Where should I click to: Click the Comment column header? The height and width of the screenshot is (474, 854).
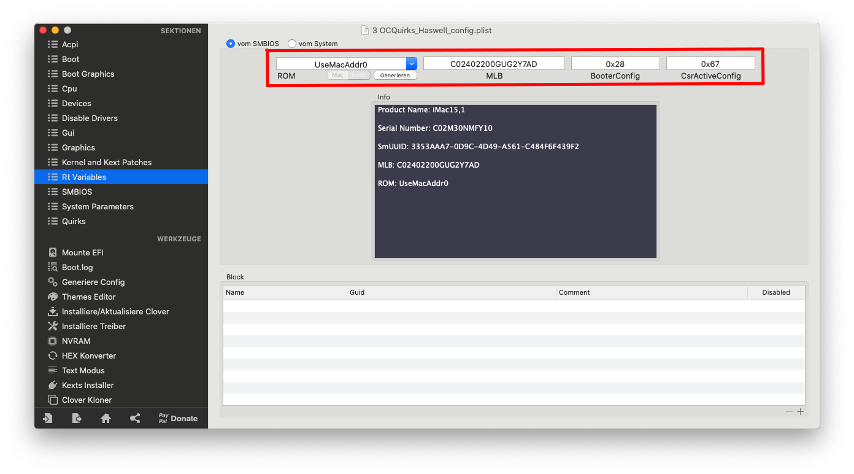[x=652, y=292]
